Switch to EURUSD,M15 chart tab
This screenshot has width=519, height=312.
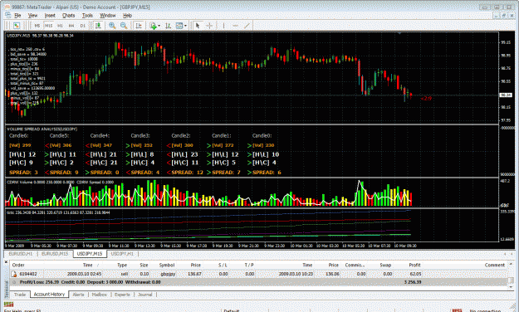point(55,254)
